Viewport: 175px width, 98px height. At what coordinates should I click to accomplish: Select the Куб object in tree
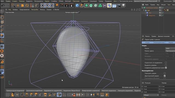click(148, 10)
